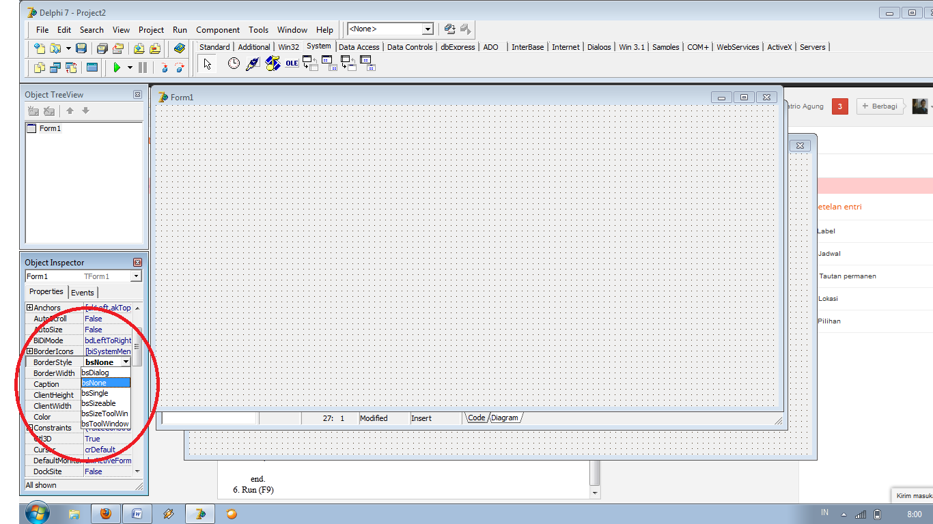Image resolution: width=933 pixels, height=524 pixels.
Task: Select the arrow pointer palette tool
Action: [208, 63]
